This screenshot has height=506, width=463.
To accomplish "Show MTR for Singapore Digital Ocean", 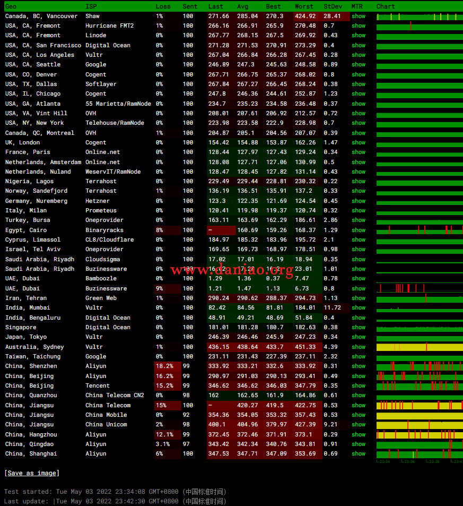I will pos(359,328).
